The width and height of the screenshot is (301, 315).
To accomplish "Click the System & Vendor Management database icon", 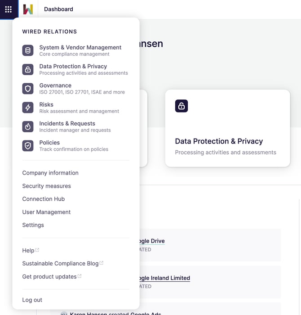I will pyautogui.click(x=28, y=50).
